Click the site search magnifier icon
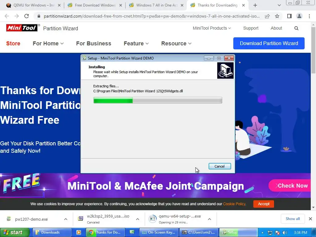 coord(296,28)
